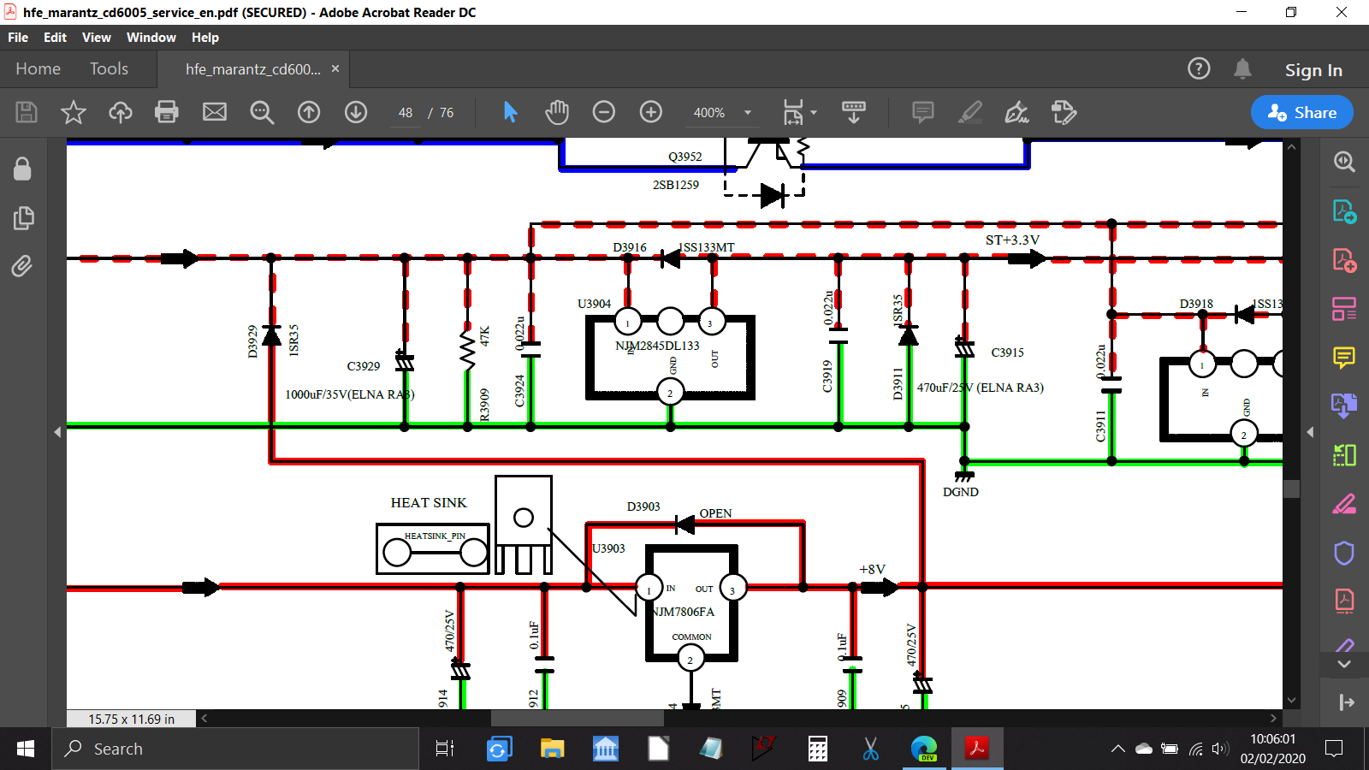Open Fill & Sign tool in right pane

1344,504
